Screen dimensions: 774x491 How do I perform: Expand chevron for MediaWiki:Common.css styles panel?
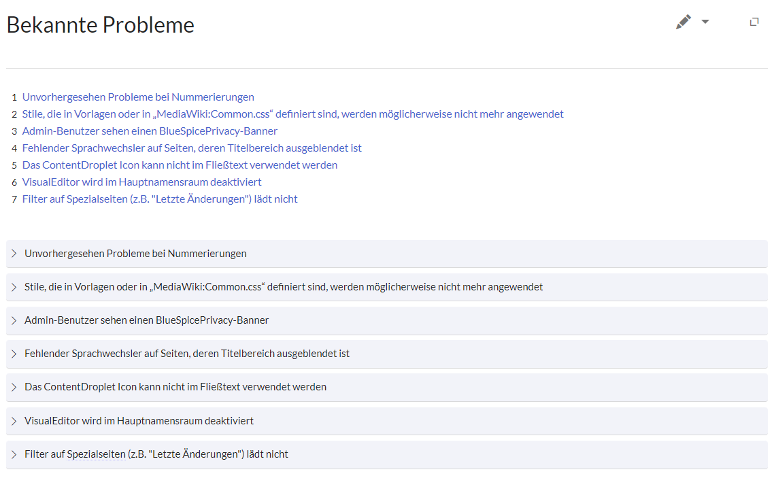click(x=14, y=287)
